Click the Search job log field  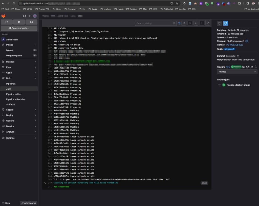coord(154,23)
